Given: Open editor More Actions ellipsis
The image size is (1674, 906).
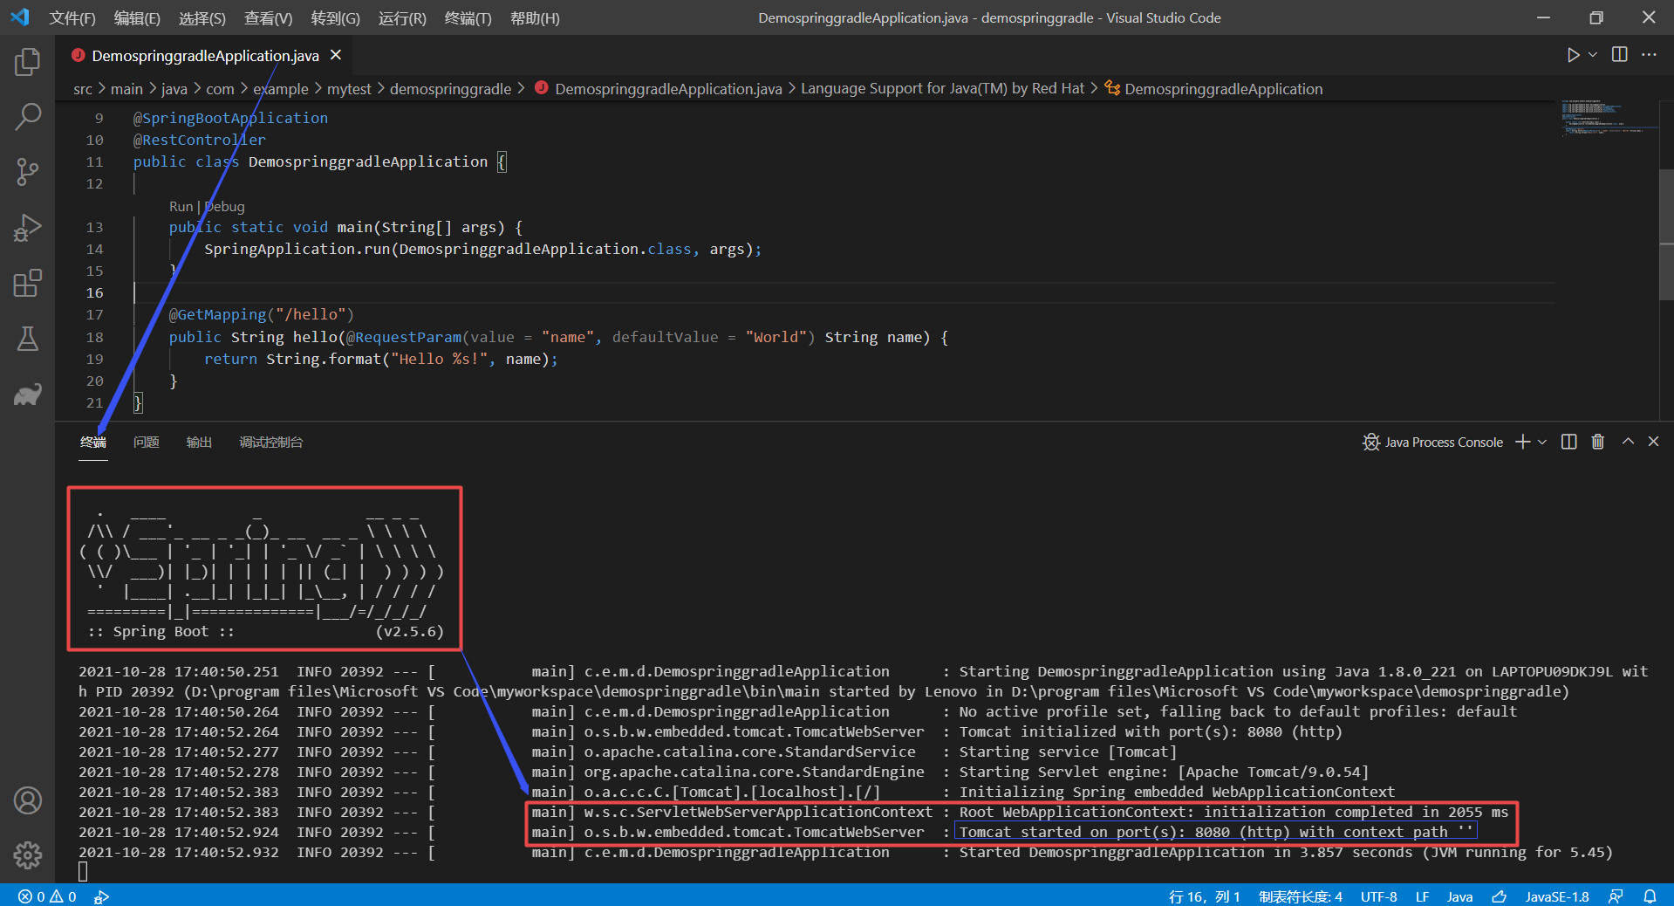Looking at the screenshot, I should pyautogui.click(x=1649, y=55).
